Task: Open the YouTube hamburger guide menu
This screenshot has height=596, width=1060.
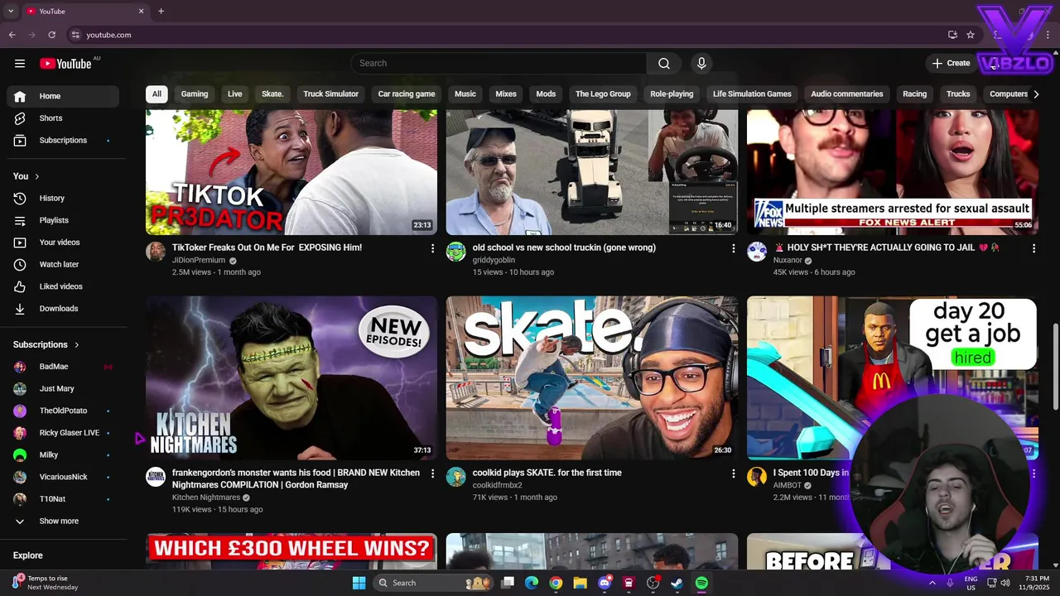Action: (x=20, y=64)
